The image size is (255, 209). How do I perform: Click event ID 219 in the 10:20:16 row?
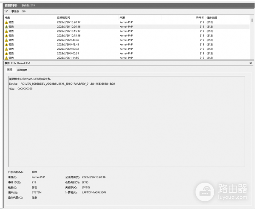[202, 26]
